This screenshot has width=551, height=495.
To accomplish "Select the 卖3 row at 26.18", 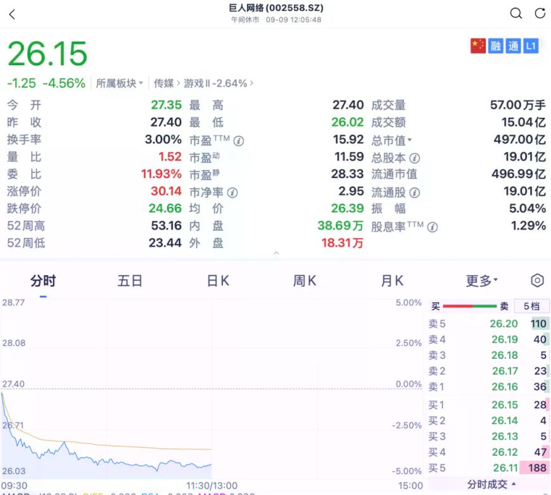I will (x=488, y=355).
